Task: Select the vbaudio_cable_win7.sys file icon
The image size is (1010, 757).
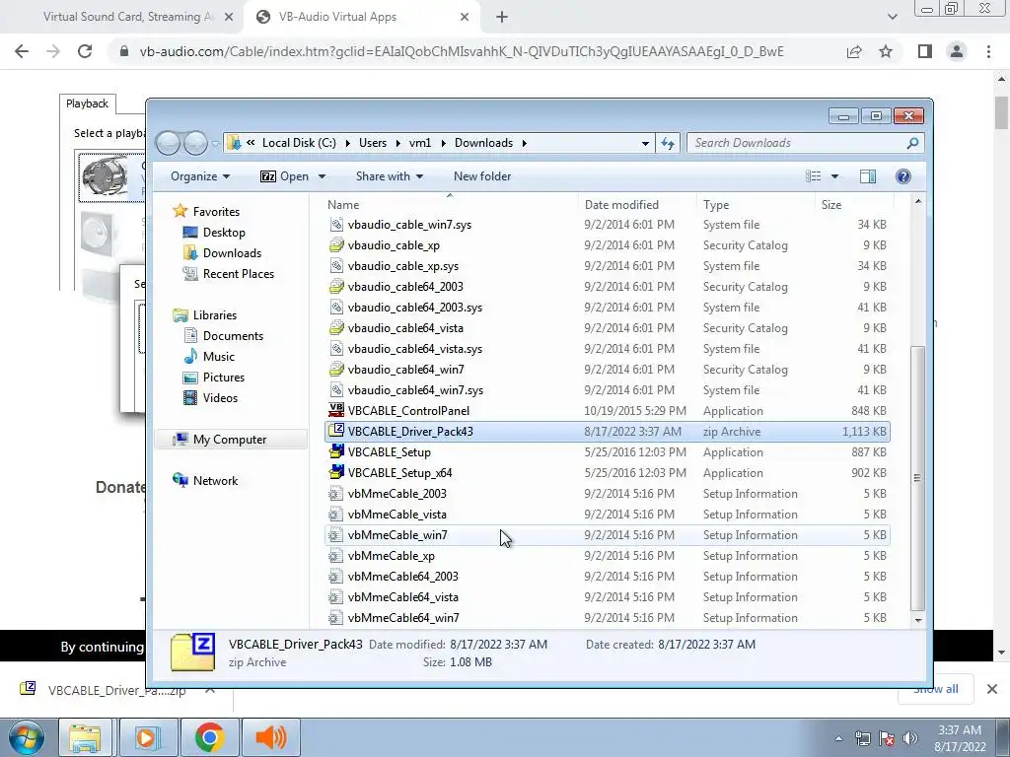Action: (336, 224)
